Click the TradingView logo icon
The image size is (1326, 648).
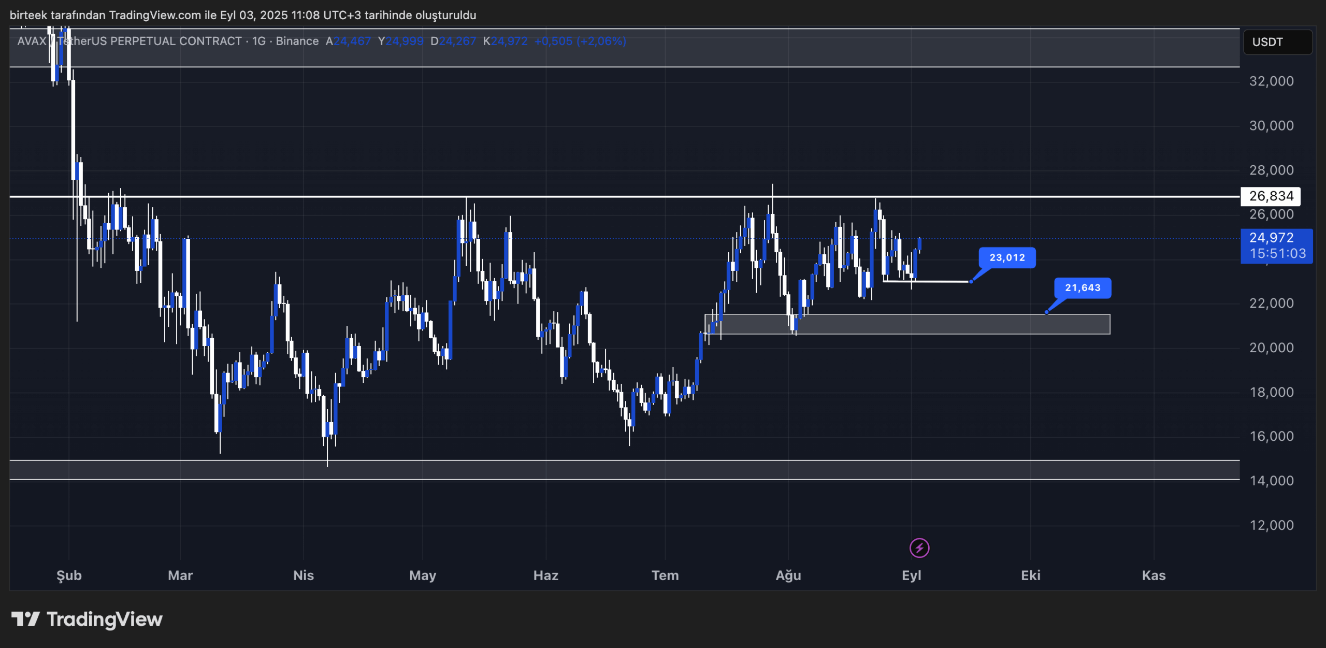point(25,618)
